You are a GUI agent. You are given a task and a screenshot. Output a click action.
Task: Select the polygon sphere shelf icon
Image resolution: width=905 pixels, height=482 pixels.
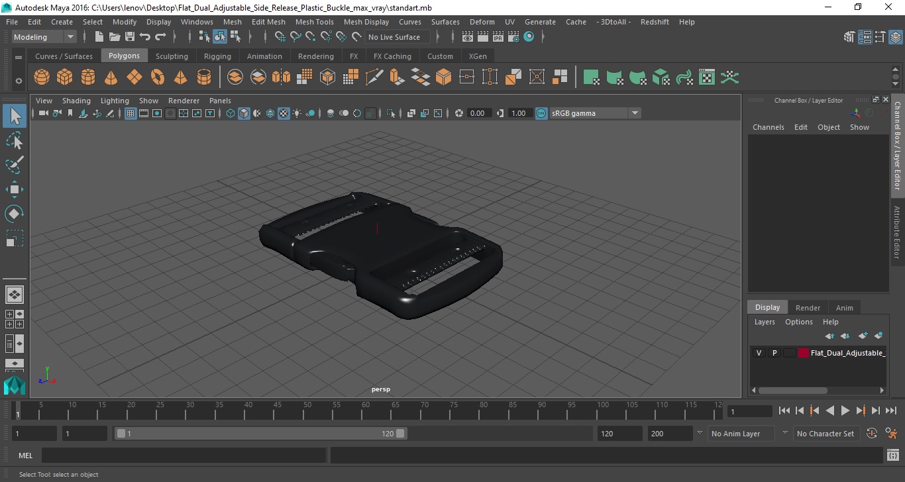coord(42,77)
